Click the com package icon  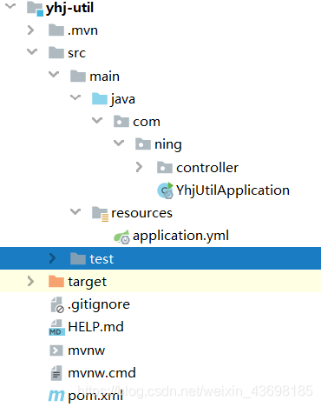pyautogui.click(x=121, y=121)
